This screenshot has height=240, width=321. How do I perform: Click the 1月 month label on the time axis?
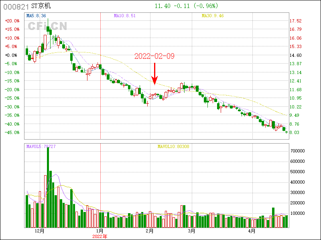(x=100, y=231)
